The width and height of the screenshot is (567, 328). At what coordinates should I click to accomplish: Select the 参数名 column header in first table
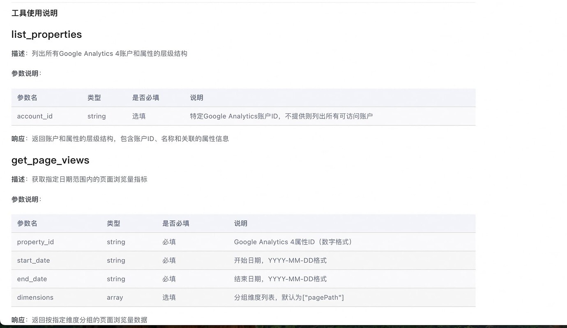(x=26, y=97)
